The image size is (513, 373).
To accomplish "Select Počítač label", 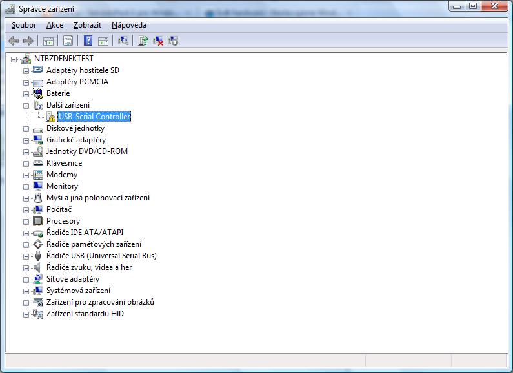I will click(x=59, y=209).
